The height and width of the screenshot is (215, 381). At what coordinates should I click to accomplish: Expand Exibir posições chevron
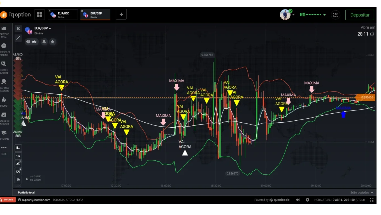372,193
